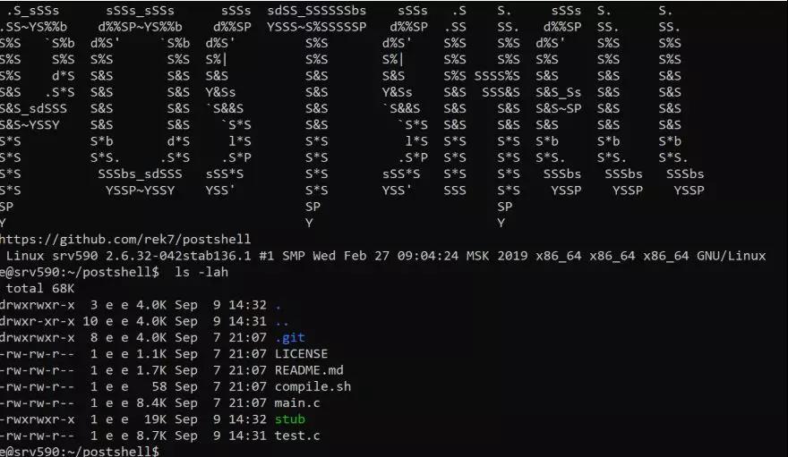The image size is (788, 457).
Task: Click the ls -lah command text
Action: click(x=201, y=272)
